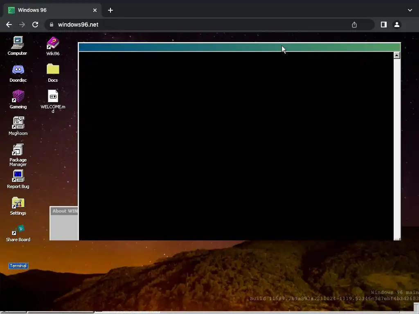This screenshot has height=314, width=419.
Task: Toggle the browser side panel icon
Action: point(384,25)
